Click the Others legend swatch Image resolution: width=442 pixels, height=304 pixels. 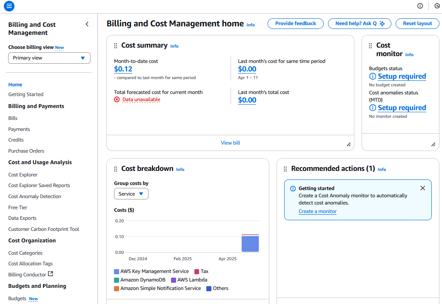[209, 289]
